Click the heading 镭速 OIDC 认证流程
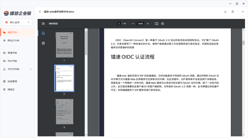 point(133,57)
